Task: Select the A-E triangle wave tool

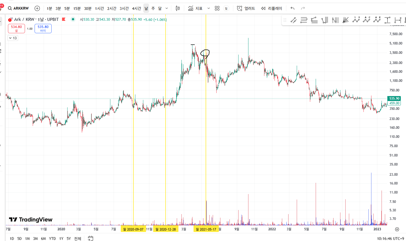Action: 377,20
